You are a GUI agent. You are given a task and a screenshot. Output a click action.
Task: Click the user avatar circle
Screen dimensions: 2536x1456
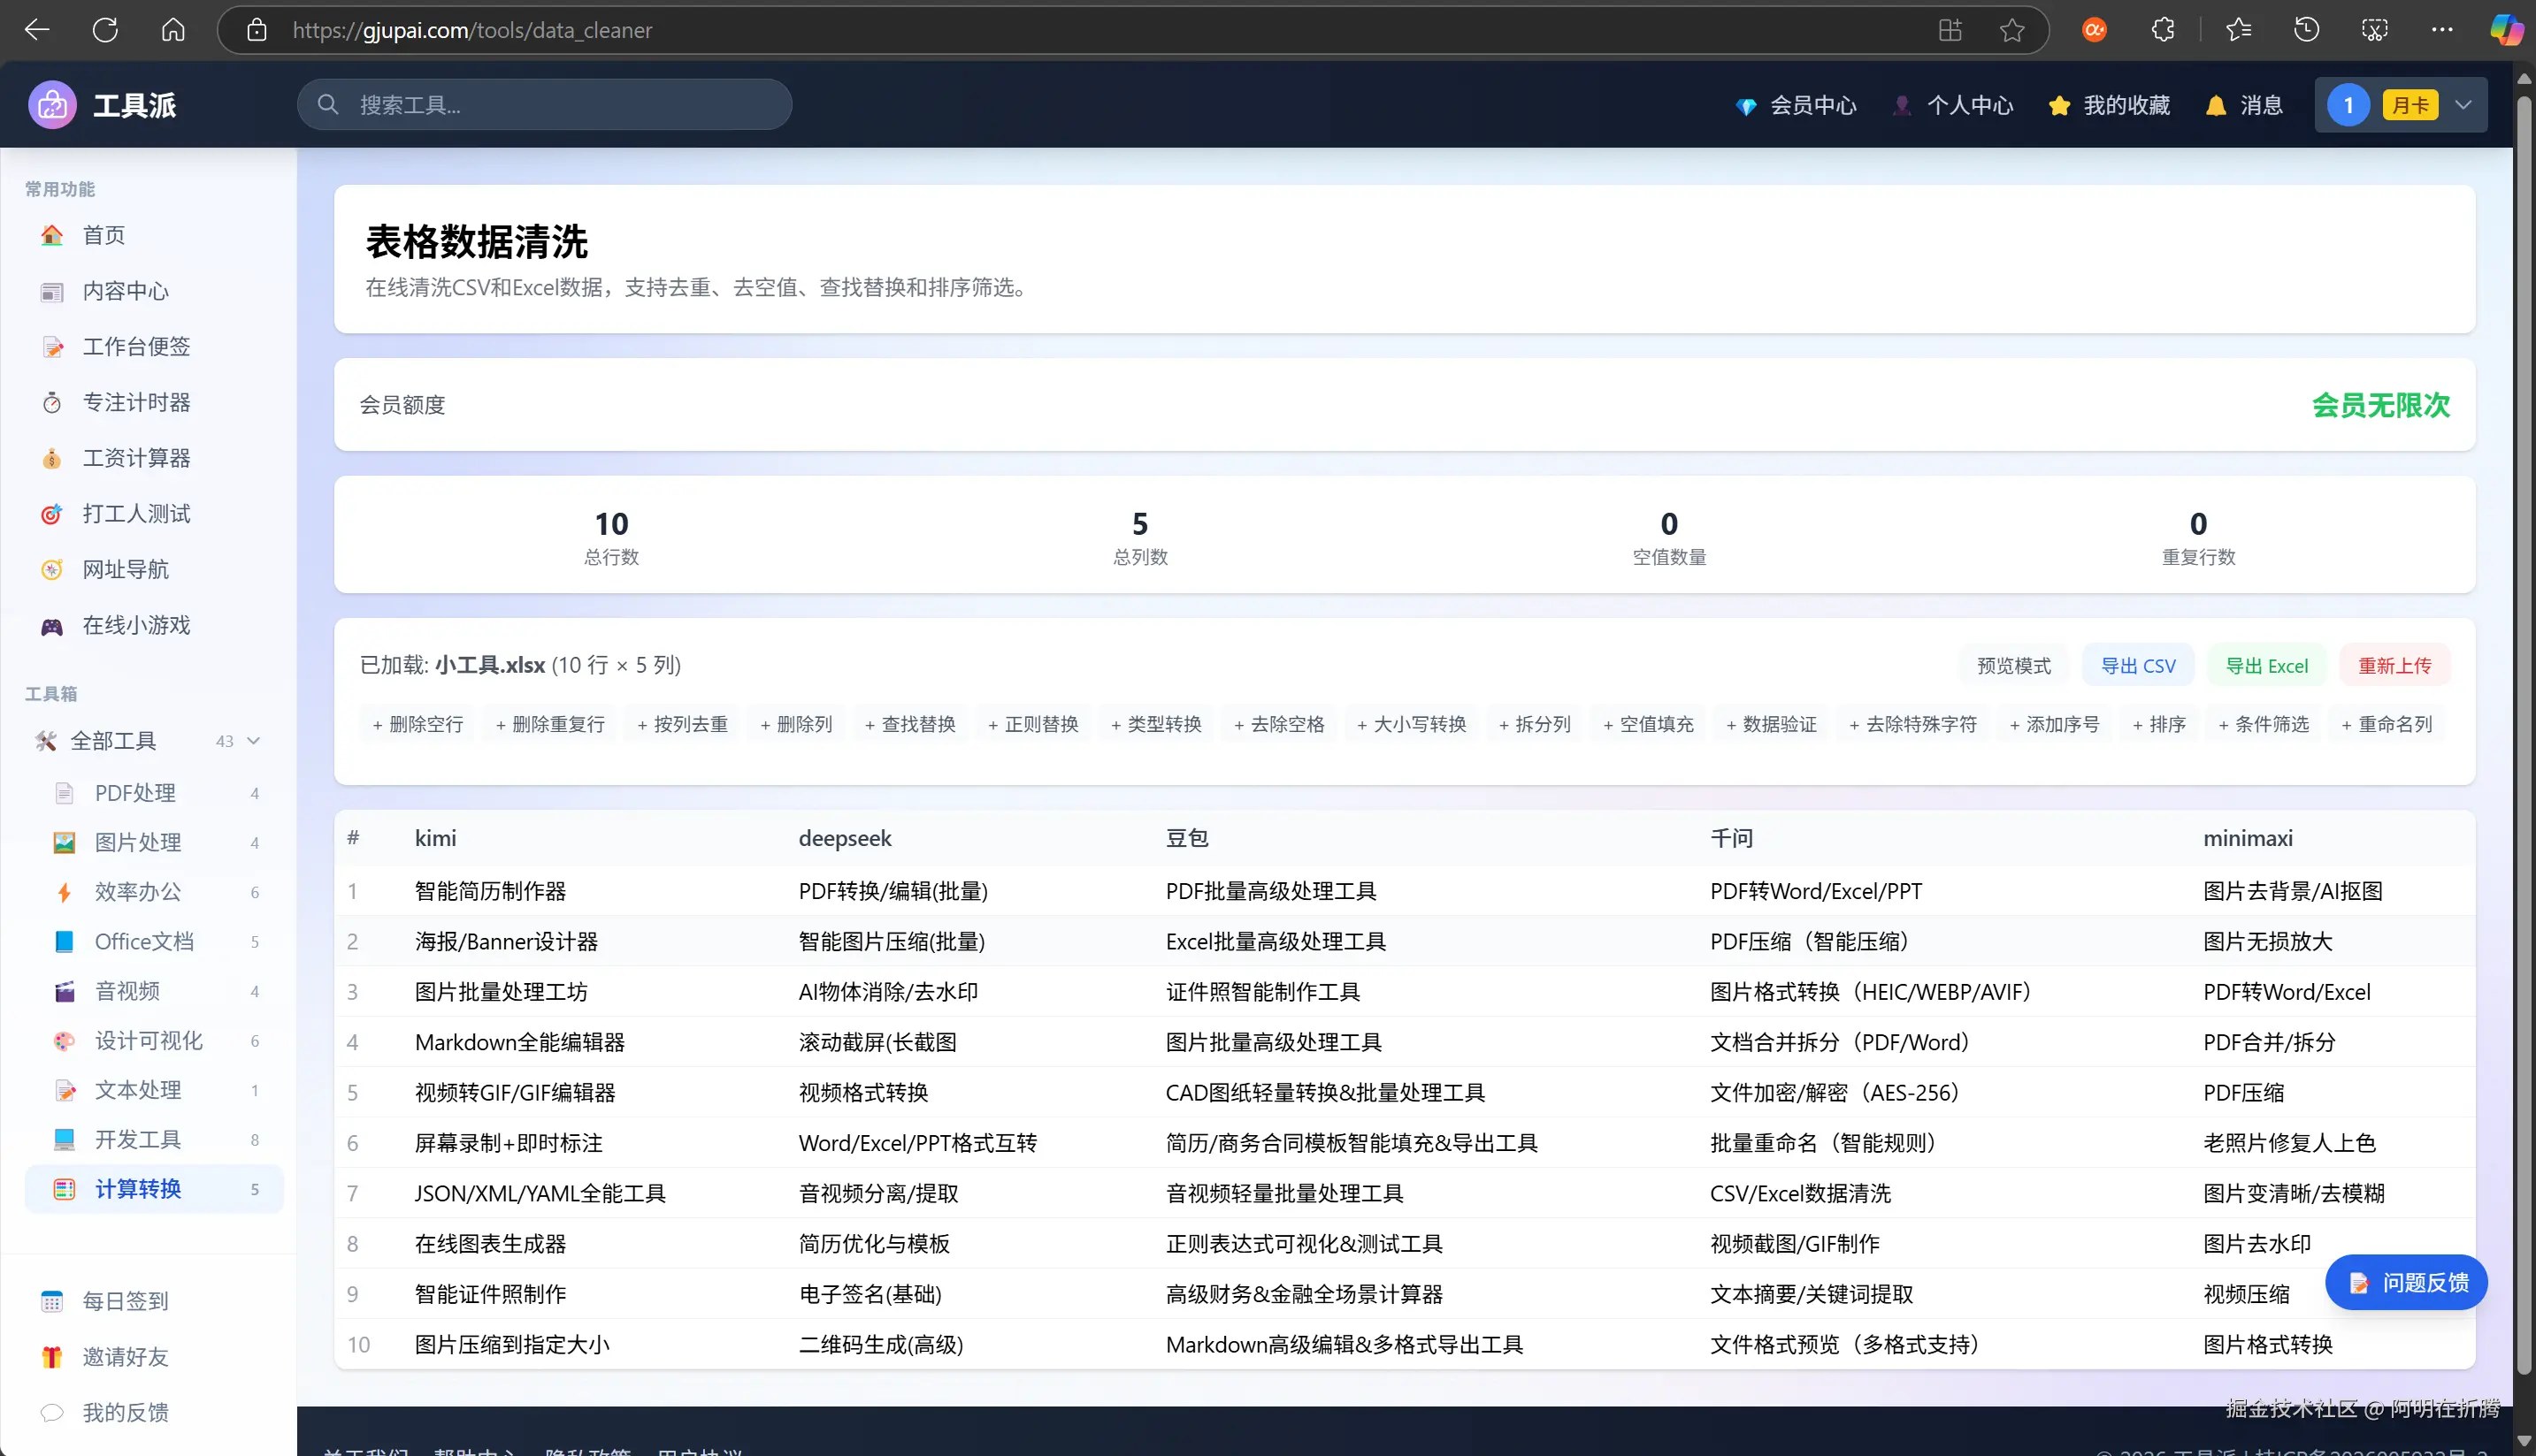point(2348,105)
